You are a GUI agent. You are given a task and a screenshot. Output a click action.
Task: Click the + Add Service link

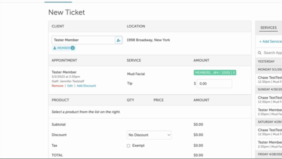click(x=270, y=42)
